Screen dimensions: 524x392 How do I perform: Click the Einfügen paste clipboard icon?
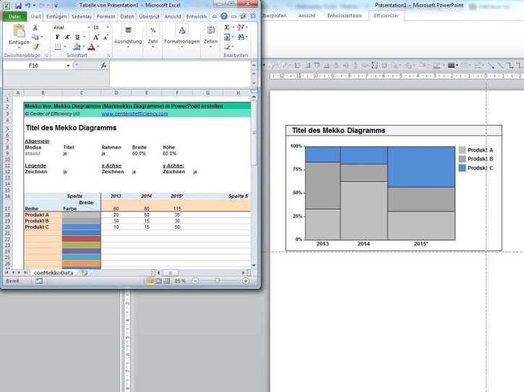pos(19,31)
